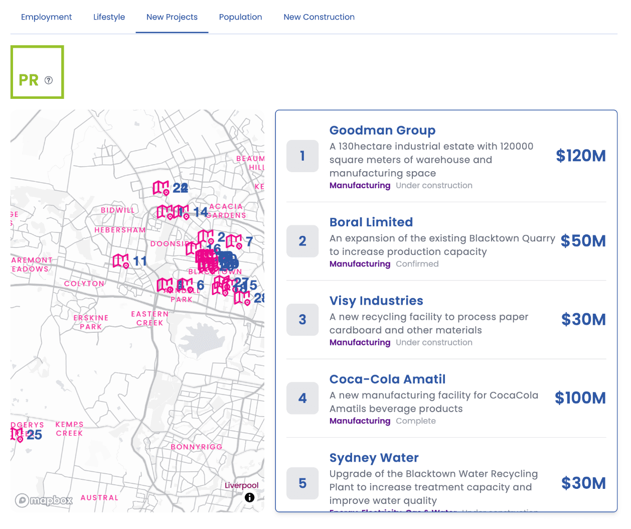Open the Coca-Cola Amatil project
Screen dimensions: 631x529
[x=387, y=379]
